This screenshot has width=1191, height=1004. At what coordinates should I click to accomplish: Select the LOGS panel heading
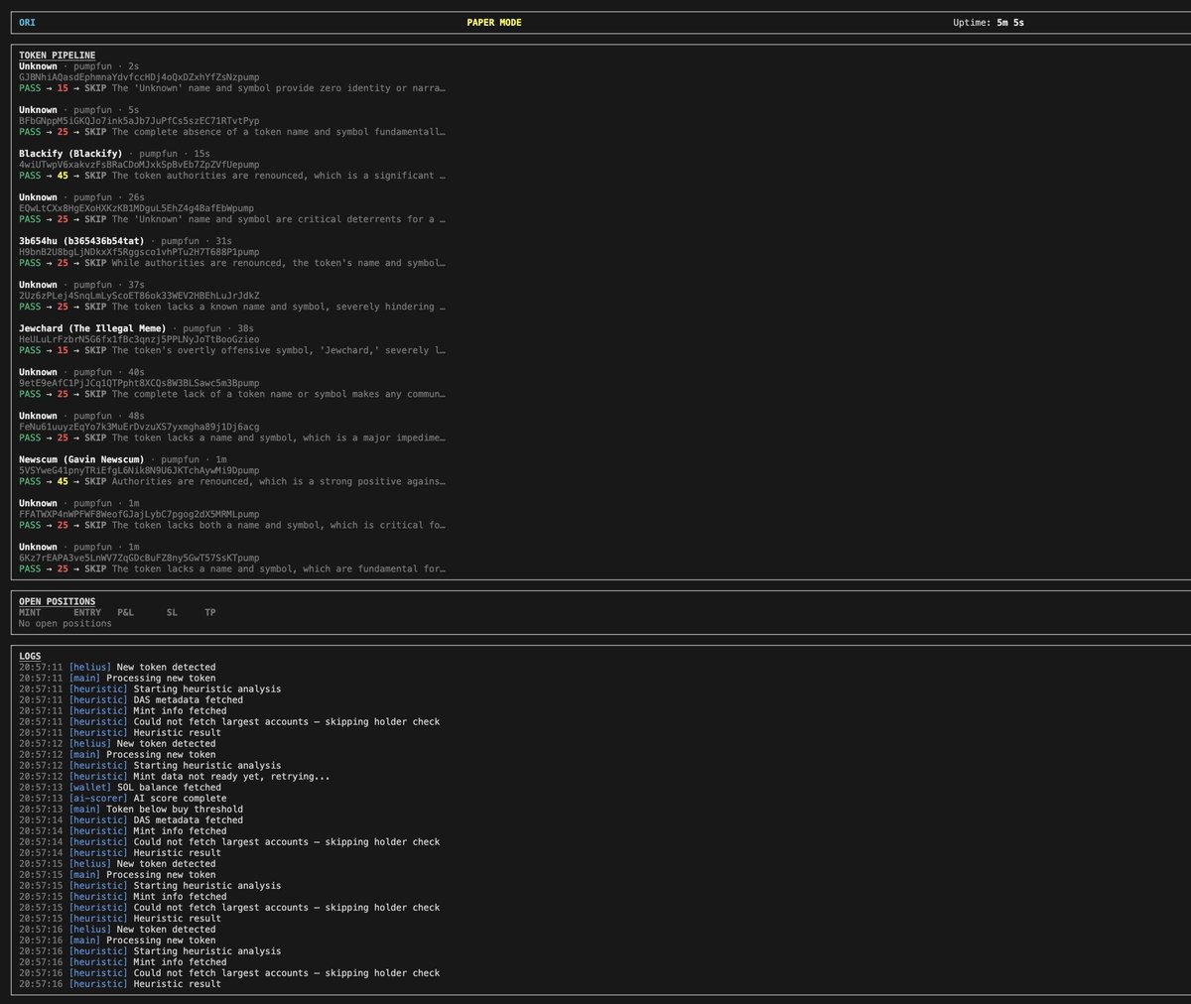pyautogui.click(x=30, y=656)
